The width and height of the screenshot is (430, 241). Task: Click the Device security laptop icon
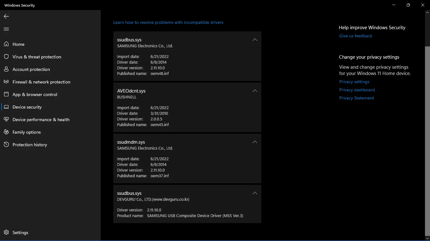pyautogui.click(x=6, y=107)
